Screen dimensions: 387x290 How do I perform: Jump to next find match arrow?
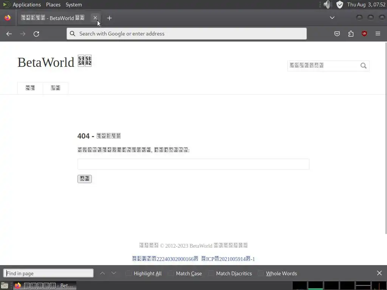(113, 273)
